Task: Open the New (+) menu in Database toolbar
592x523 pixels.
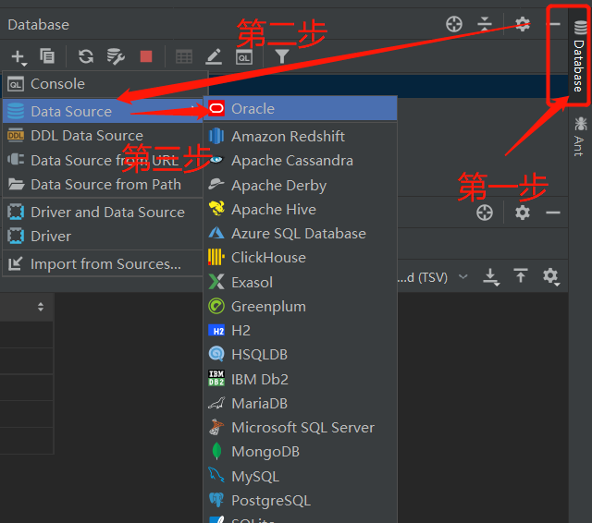Action: (18, 57)
